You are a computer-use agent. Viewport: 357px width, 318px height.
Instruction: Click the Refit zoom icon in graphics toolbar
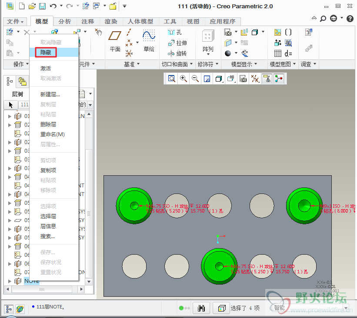[x=171, y=79]
